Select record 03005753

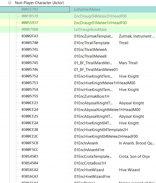[30, 83]
